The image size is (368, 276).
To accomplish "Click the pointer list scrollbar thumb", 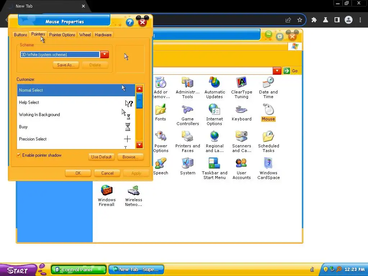I will click(x=139, y=101).
